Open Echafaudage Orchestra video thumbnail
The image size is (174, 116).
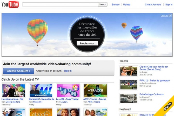[129, 98]
